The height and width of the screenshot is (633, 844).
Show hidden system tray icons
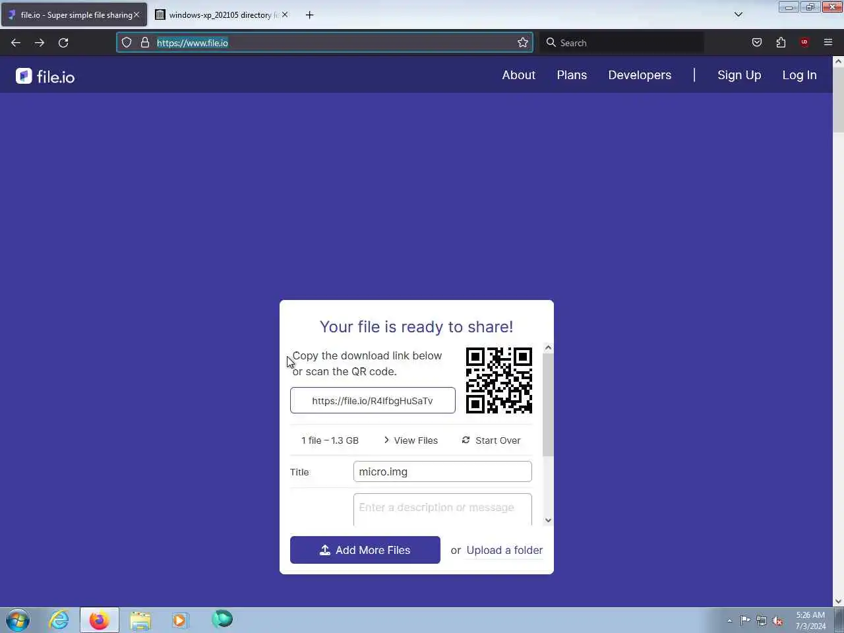point(729,620)
